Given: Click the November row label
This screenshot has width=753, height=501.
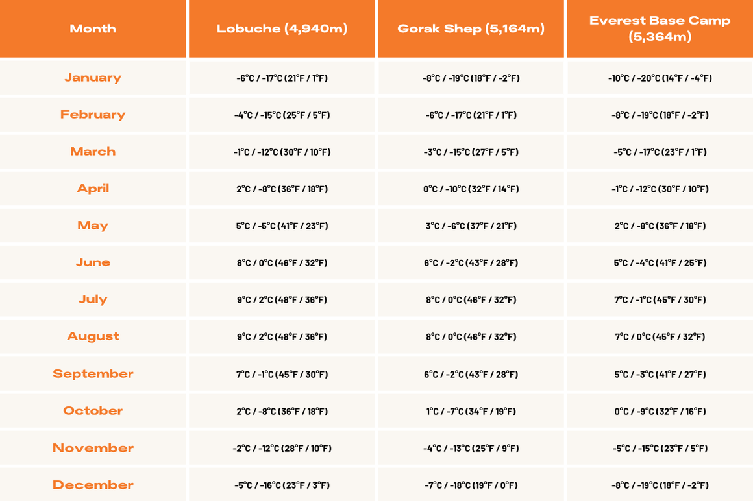Looking at the screenshot, I should click(93, 448).
